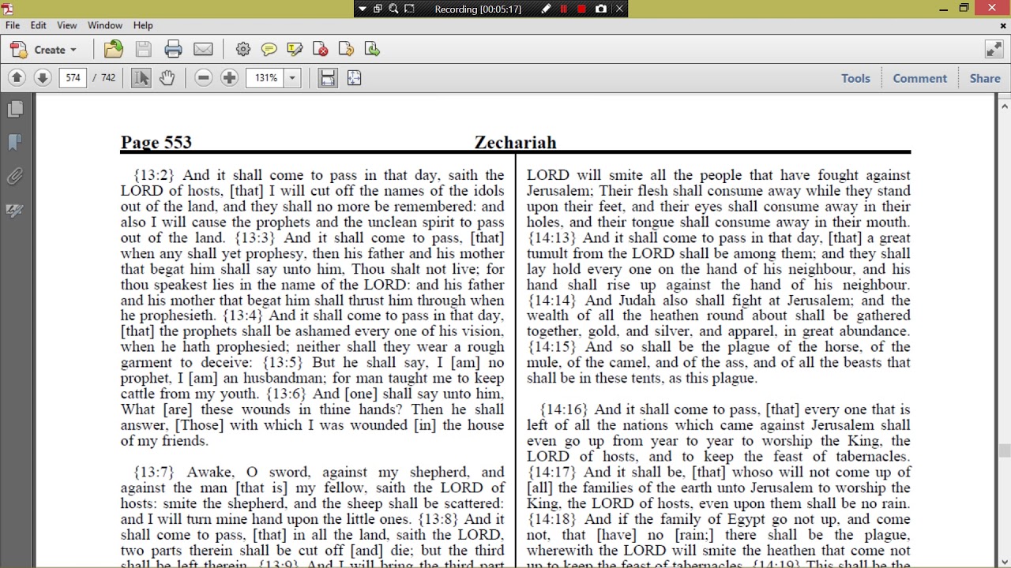Open the Create PDF dropdown
Image resolution: width=1011 pixels, height=568 pixels.
point(43,50)
